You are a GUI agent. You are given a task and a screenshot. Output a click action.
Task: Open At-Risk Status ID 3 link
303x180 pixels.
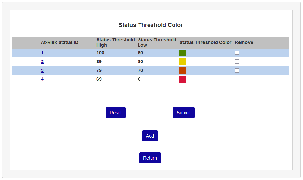[42, 70]
